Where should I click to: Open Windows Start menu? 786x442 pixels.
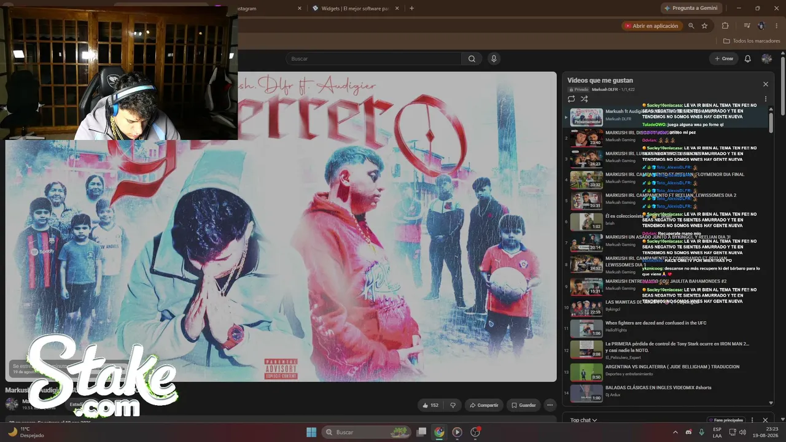point(311,432)
